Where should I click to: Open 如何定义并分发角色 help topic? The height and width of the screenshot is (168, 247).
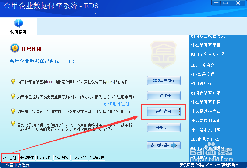(x=210, y=148)
